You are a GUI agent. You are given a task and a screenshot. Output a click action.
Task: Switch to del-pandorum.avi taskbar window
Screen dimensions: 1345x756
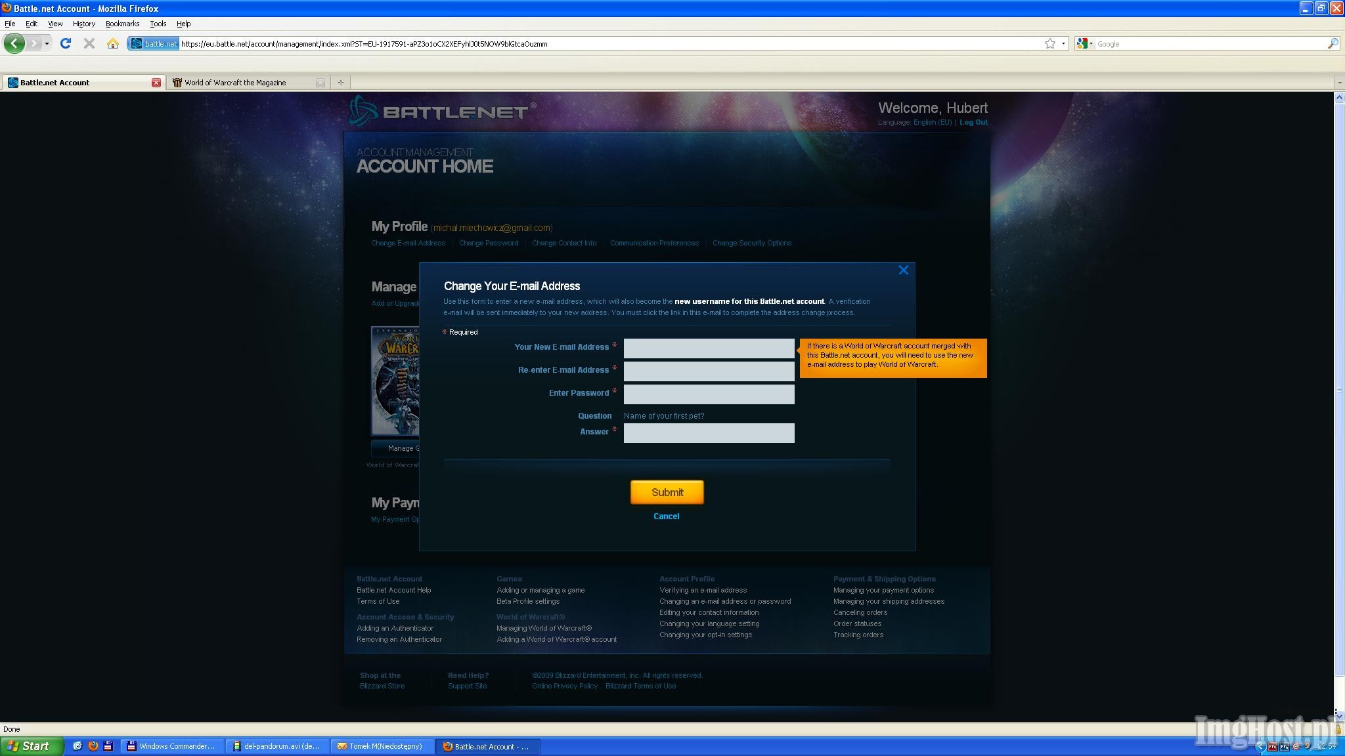click(277, 746)
